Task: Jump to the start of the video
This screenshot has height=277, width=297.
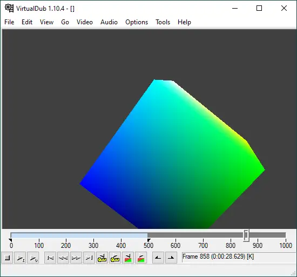Action: [50, 258]
